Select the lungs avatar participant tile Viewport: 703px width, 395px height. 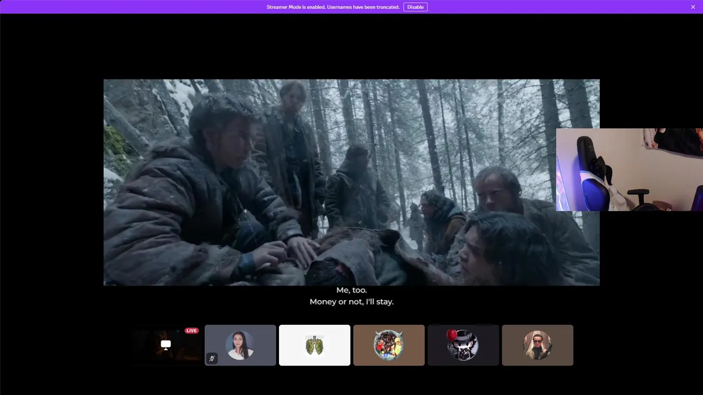tap(315, 345)
